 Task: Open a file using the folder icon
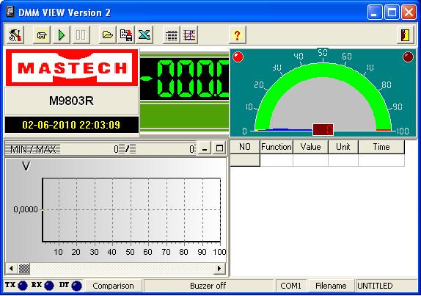click(x=107, y=35)
